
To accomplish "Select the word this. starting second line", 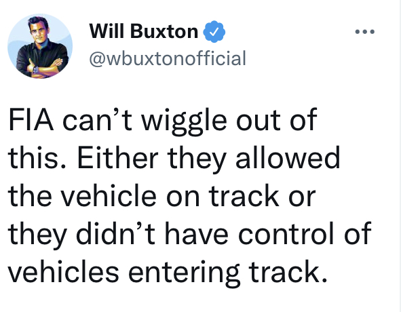I will click(37, 157).
